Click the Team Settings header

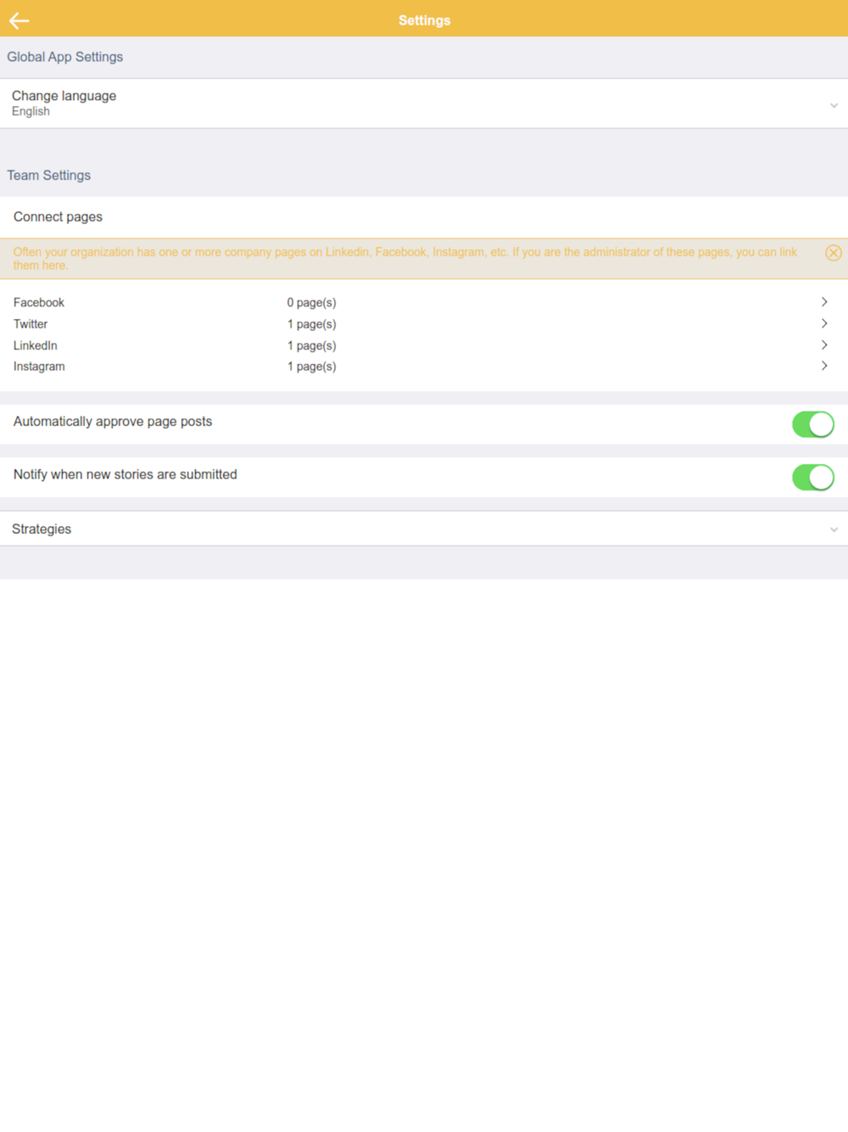(x=49, y=176)
